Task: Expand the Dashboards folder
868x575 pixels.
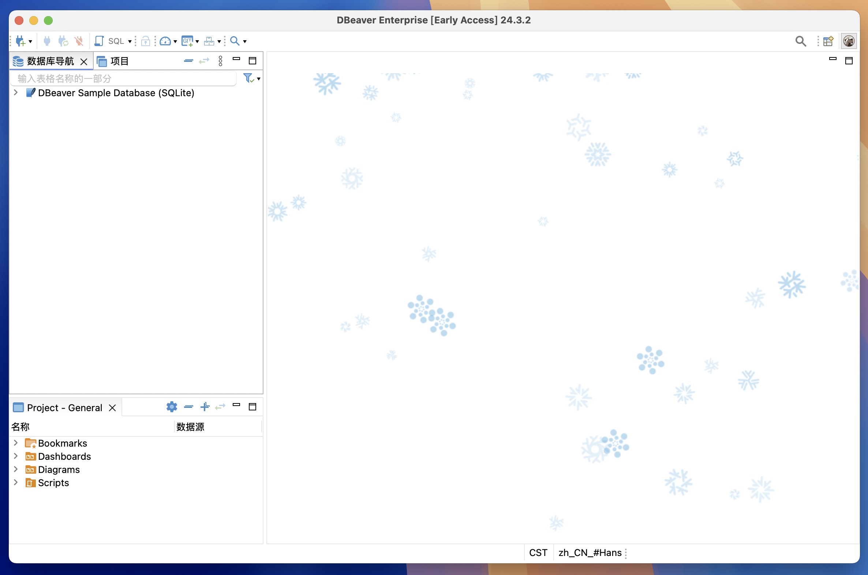Action: coord(16,456)
